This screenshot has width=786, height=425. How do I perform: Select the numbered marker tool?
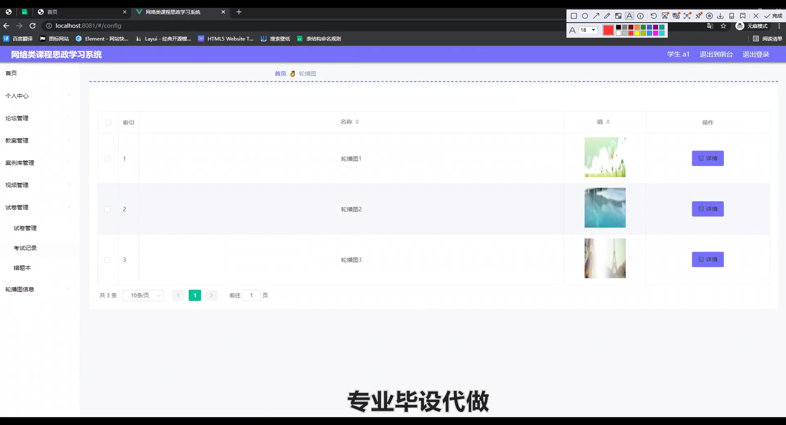tap(640, 16)
